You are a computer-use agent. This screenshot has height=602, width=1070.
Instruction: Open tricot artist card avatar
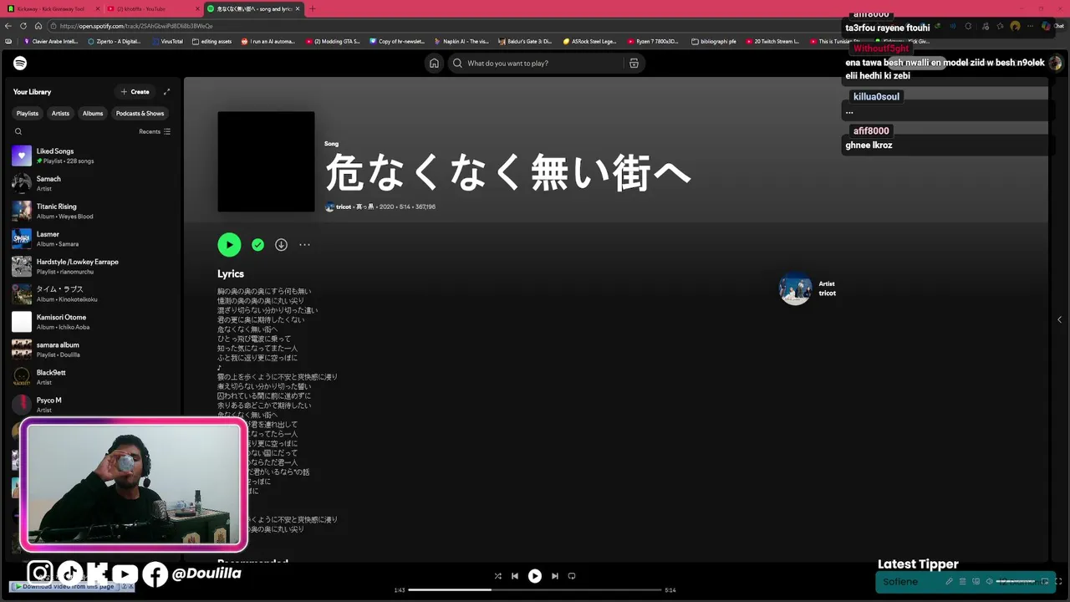[795, 288]
